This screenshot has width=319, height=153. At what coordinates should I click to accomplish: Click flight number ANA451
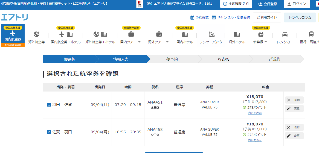155,102
